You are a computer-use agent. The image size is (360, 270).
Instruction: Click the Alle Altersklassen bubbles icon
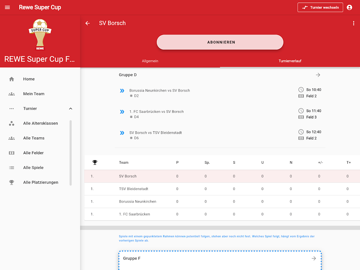(11, 124)
